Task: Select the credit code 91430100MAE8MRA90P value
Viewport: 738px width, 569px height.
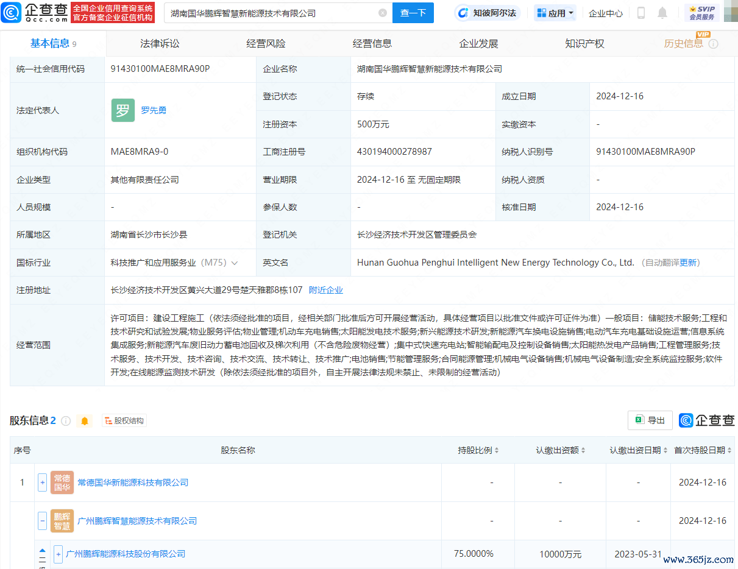Action: coord(160,69)
